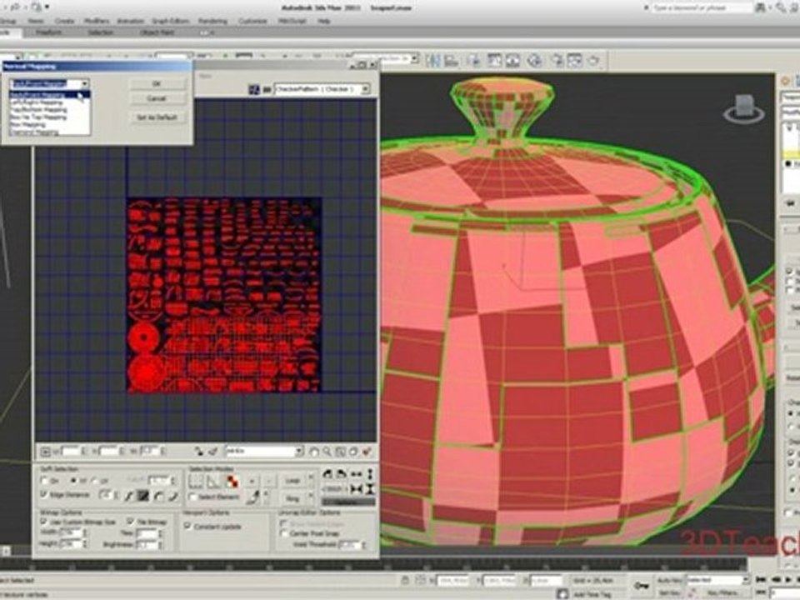This screenshot has width=800, height=600.
Task: Click the Paint Select brush icon
Action: point(252,497)
